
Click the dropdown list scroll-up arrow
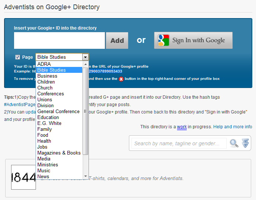tap(85, 64)
